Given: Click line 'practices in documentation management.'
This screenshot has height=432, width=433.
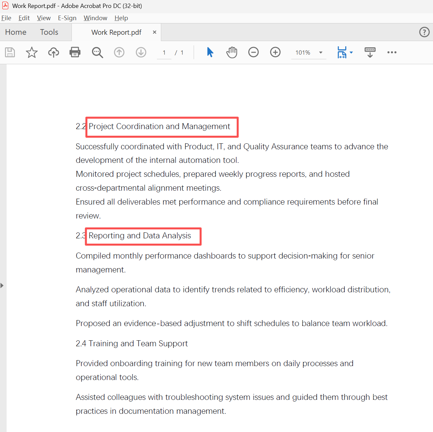Looking at the screenshot, I should 151,411.
